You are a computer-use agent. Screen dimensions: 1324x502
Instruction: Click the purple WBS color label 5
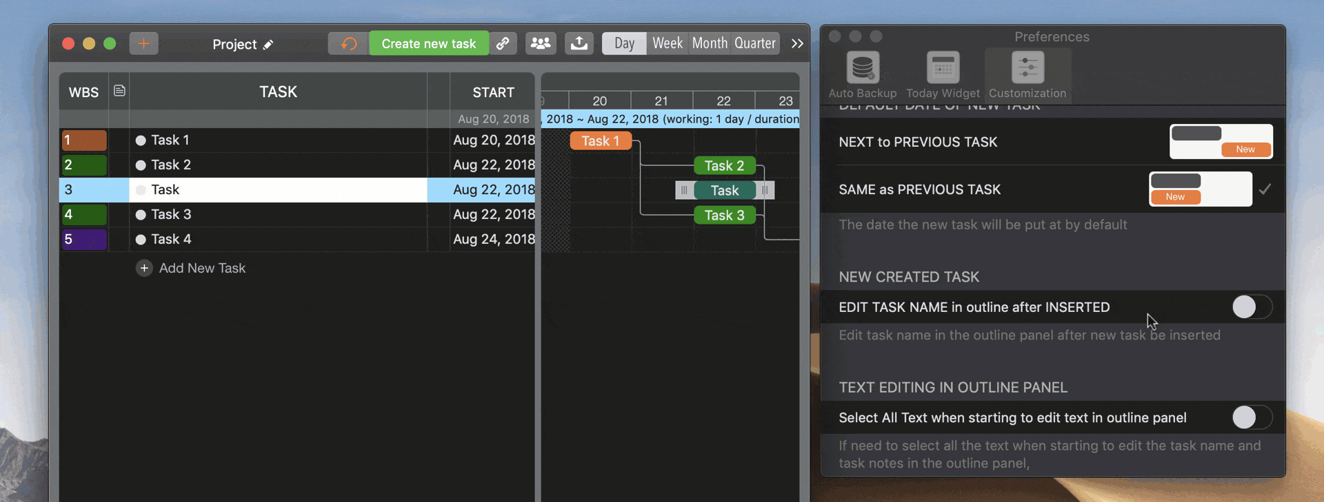tap(84, 239)
